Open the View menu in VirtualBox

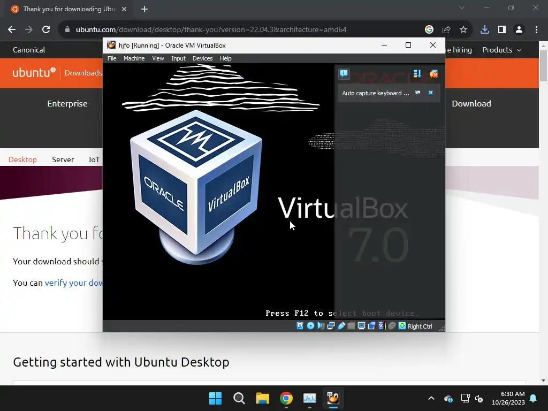click(x=158, y=58)
